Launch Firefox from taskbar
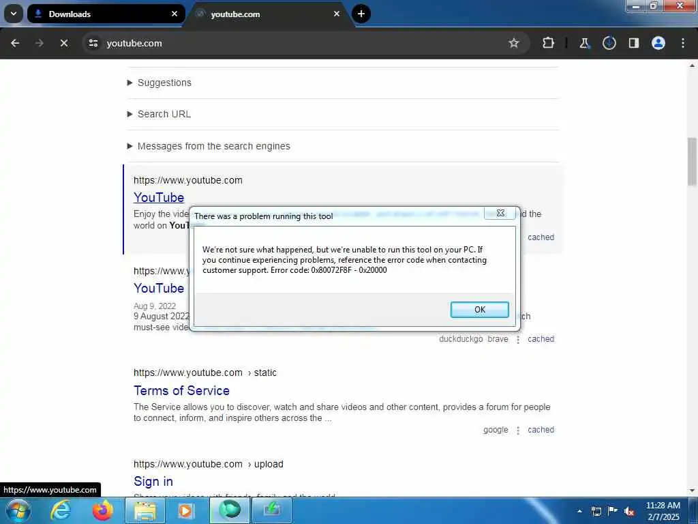Viewport: 698px width, 524px height. [x=102, y=510]
